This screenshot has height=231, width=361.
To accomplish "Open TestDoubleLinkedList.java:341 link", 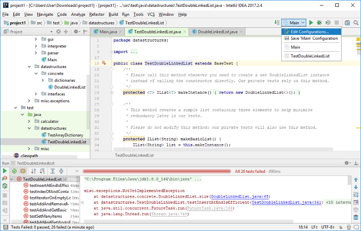I will (x=287, y=202).
